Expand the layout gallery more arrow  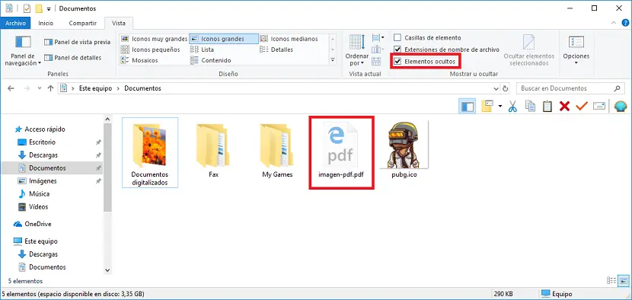(x=333, y=60)
